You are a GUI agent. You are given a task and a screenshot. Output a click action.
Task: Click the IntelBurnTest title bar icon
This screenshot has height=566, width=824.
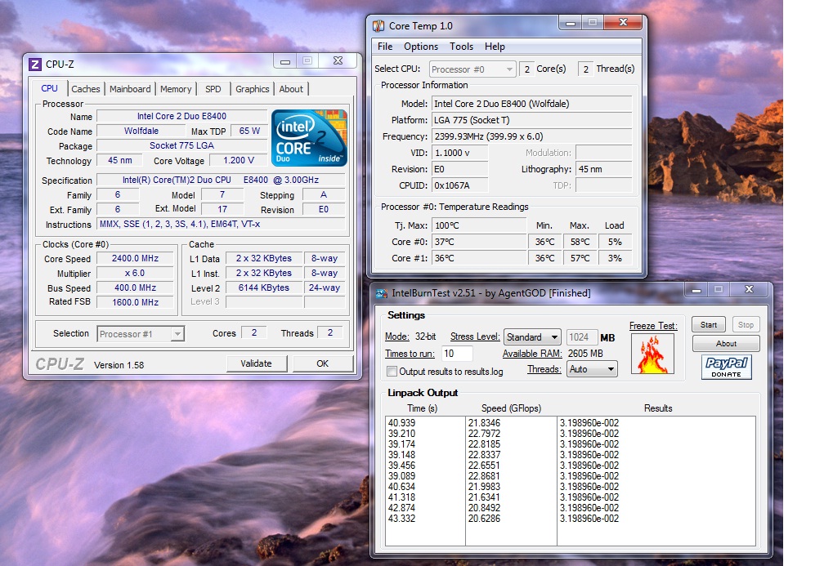coord(382,293)
